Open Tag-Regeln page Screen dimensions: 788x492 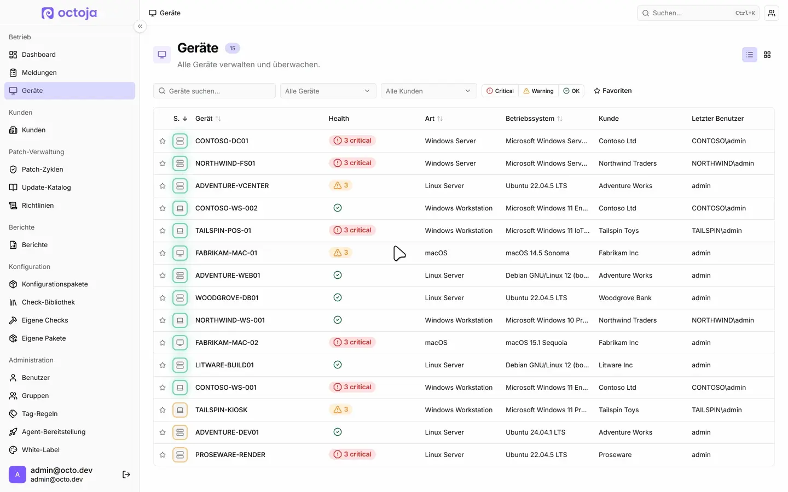click(69, 414)
